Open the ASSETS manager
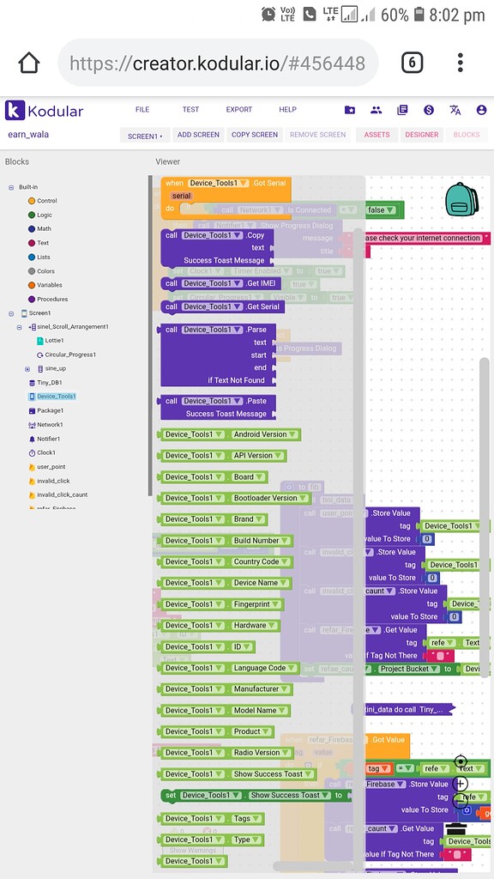 [x=377, y=135]
